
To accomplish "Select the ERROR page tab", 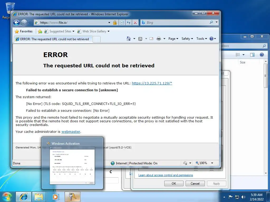I will 53,39.
